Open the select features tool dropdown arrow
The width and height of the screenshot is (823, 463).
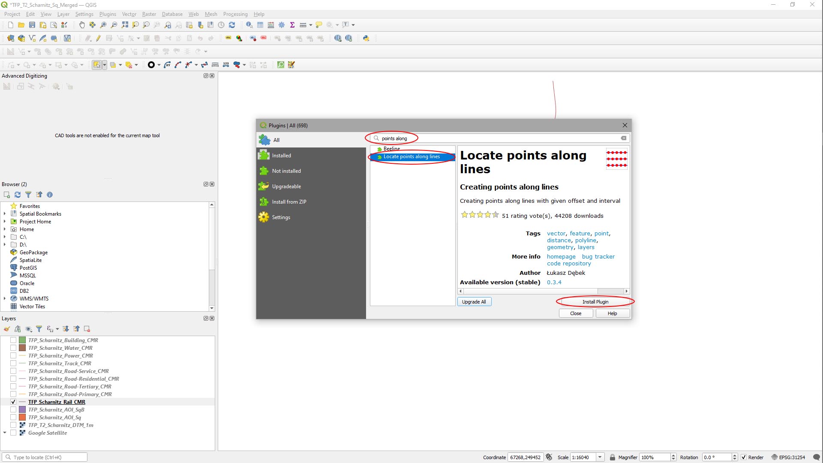click(x=104, y=65)
